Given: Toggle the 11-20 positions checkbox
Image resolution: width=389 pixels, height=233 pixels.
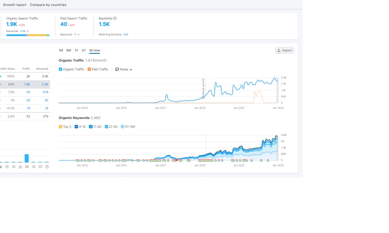Looking at the screenshot, I should click(x=91, y=127).
